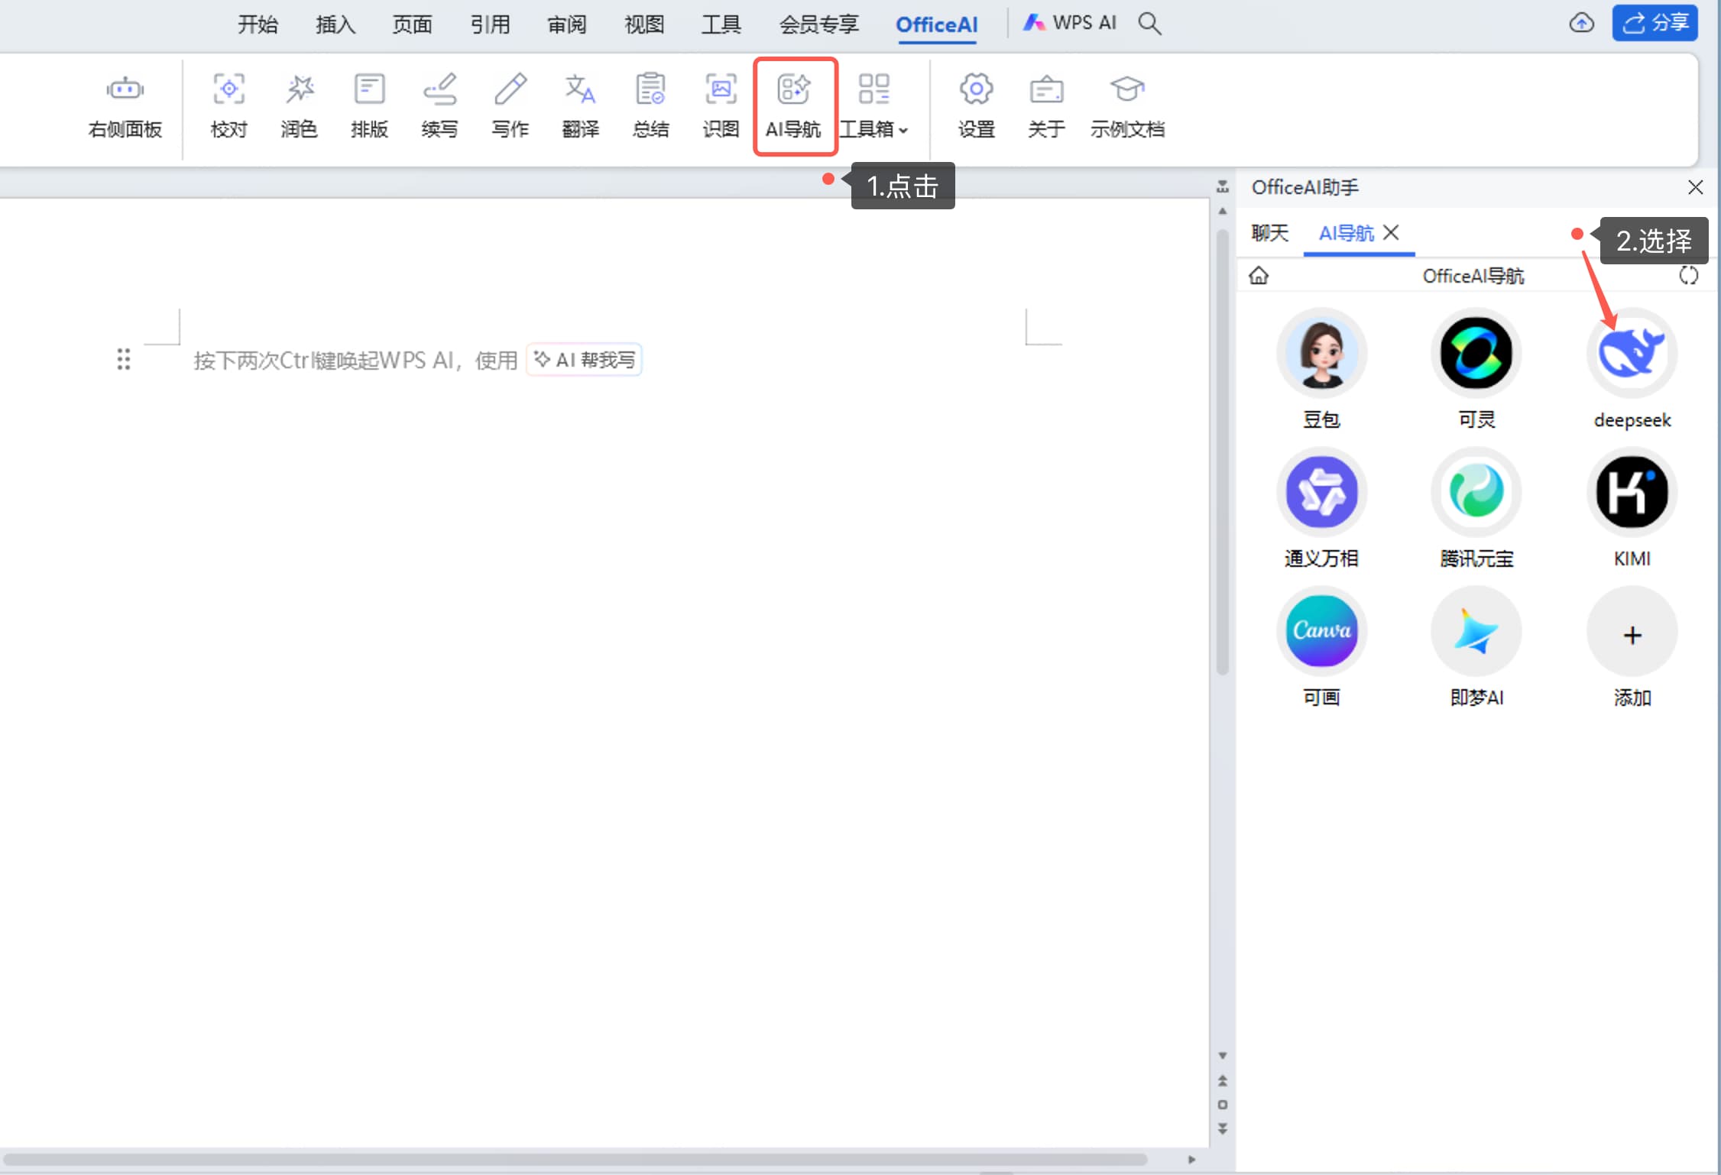Switch to the 聊天 tab

click(x=1269, y=233)
